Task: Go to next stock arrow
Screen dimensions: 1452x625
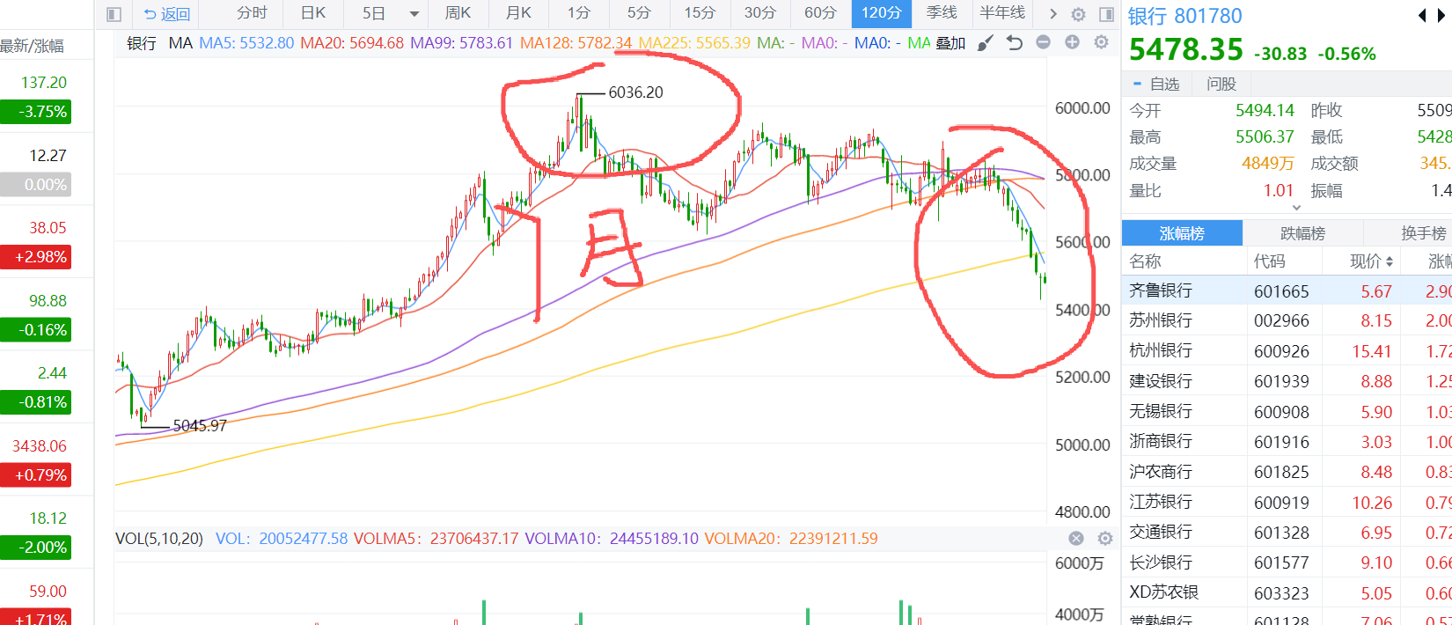Action: point(1444,16)
